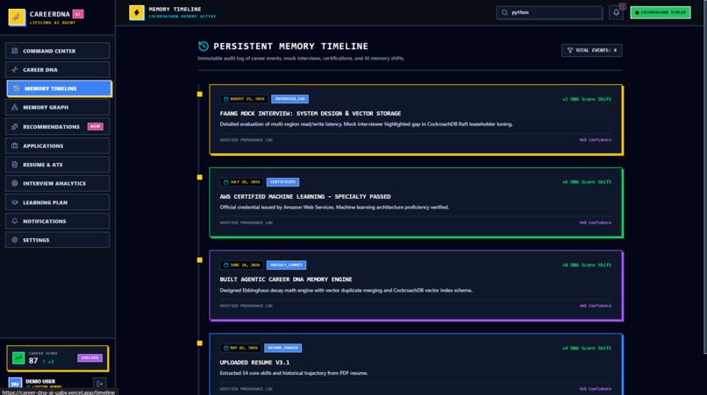This screenshot has width=707, height=395.
Task: Click the PROJECT_COMMIT tag badge
Action: 286,265
